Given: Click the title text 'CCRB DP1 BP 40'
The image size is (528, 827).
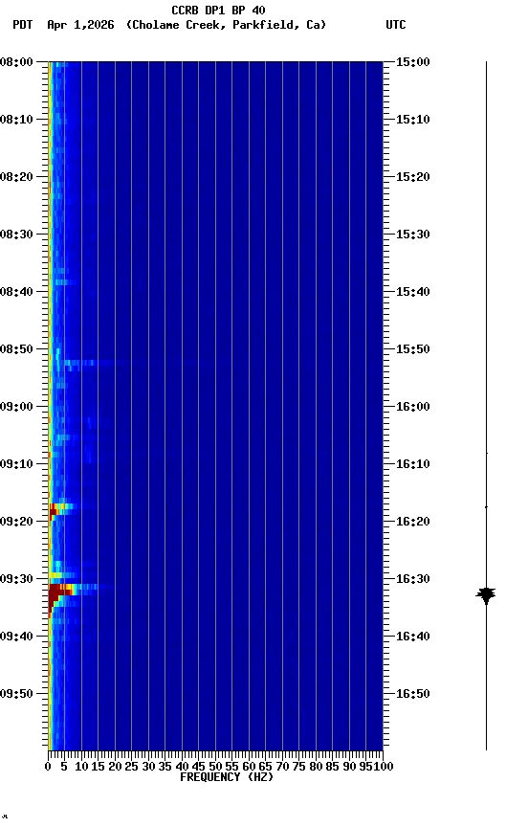Looking at the screenshot, I should 218,10.
